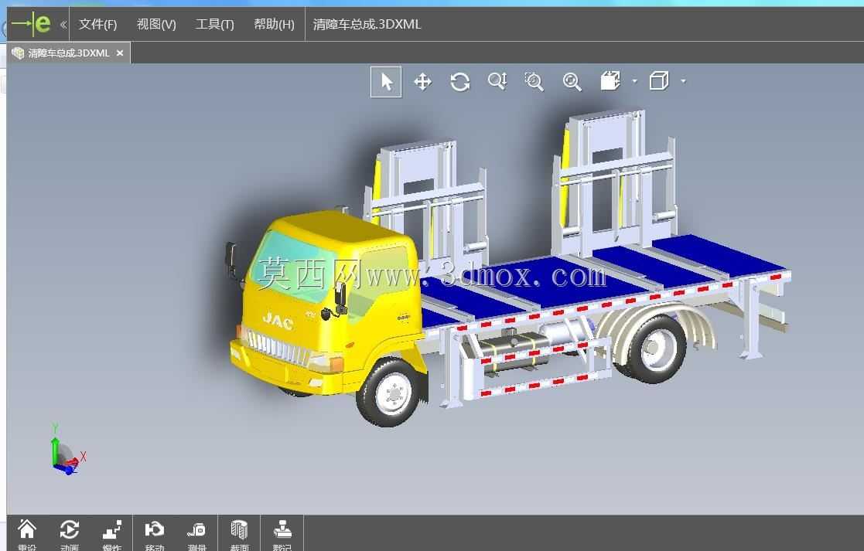The width and height of the screenshot is (864, 551).
Task: Open the display style dropdown arrow
Action: pyautogui.click(x=683, y=81)
